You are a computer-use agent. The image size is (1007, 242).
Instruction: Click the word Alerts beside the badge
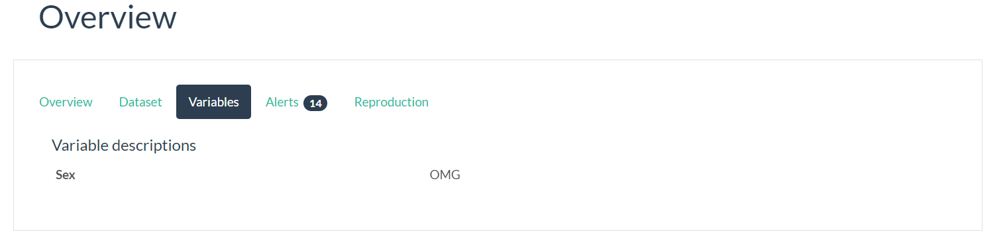coord(282,102)
